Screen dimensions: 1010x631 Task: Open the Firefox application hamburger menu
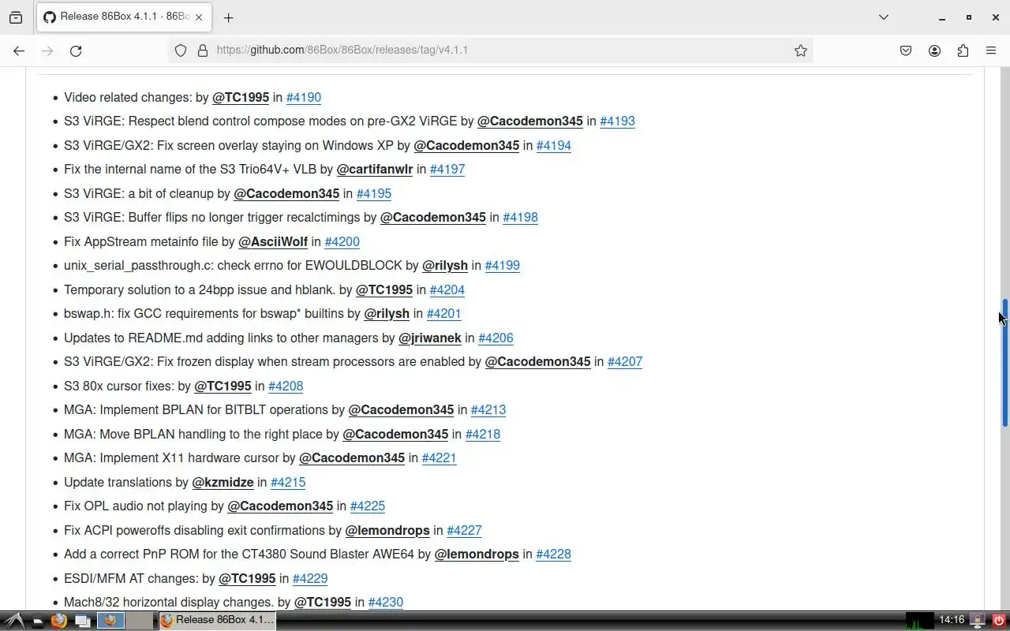click(x=991, y=50)
